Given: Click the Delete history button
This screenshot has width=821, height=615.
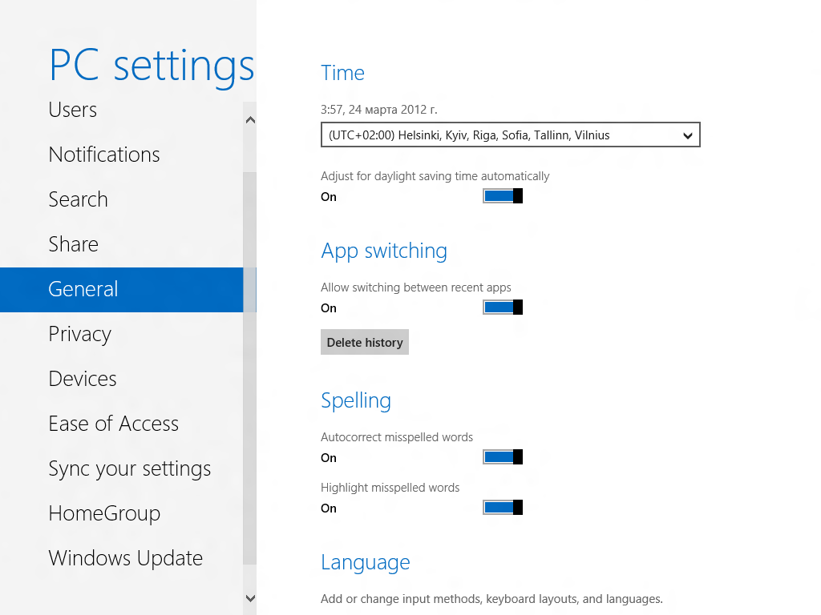Looking at the screenshot, I should [365, 342].
